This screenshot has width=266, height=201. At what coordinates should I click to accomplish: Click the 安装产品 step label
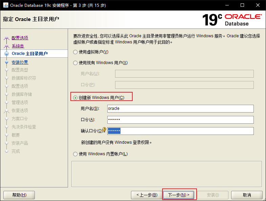[x=20, y=143]
